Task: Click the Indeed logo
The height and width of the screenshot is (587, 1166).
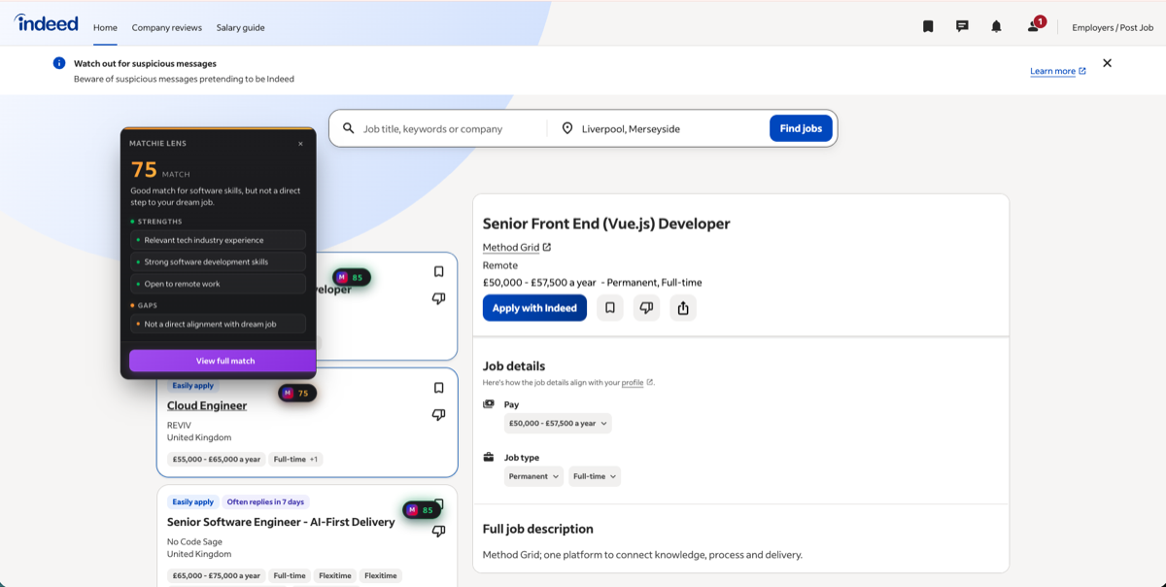Action: (46, 24)
